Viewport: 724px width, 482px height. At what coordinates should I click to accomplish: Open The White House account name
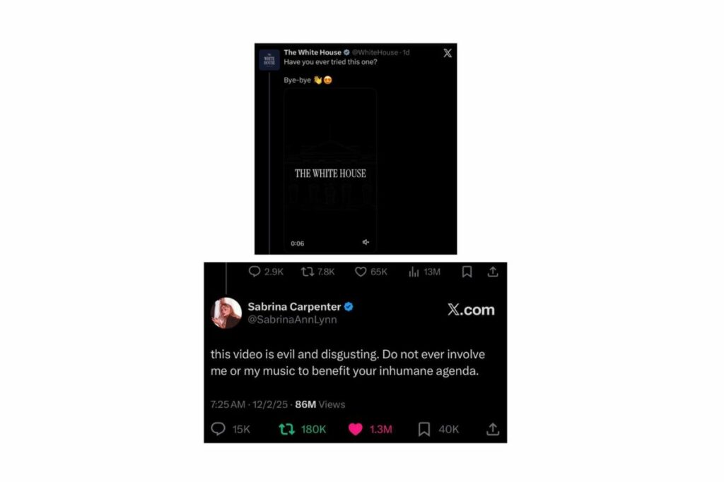click(313, 52)
